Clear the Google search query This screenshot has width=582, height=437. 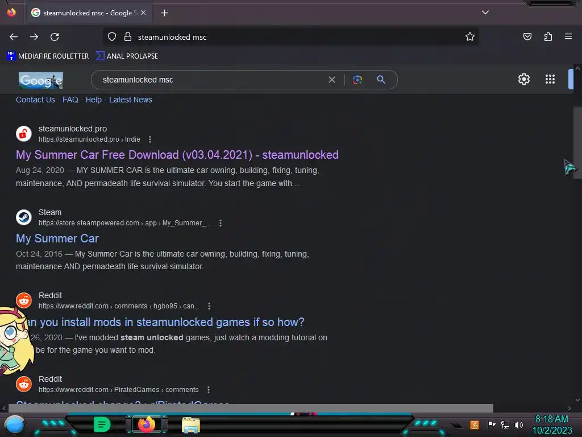point(332,80)
